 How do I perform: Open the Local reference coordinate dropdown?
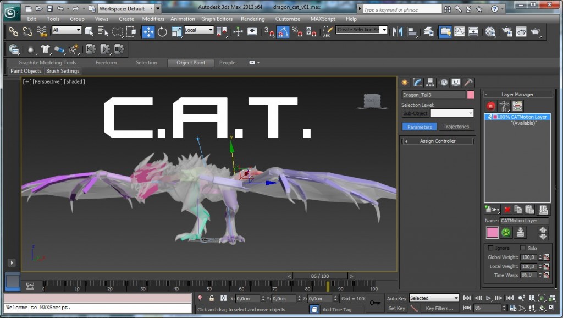(x=199, y=30)
